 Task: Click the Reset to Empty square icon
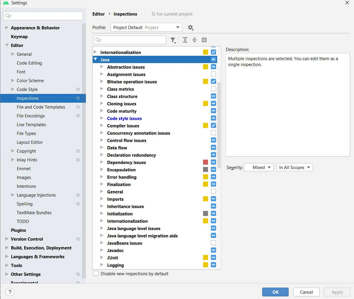point(204,40)
